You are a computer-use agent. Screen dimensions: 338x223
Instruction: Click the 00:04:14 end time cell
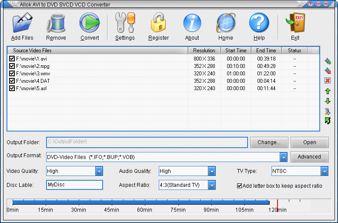click(266, 81)
